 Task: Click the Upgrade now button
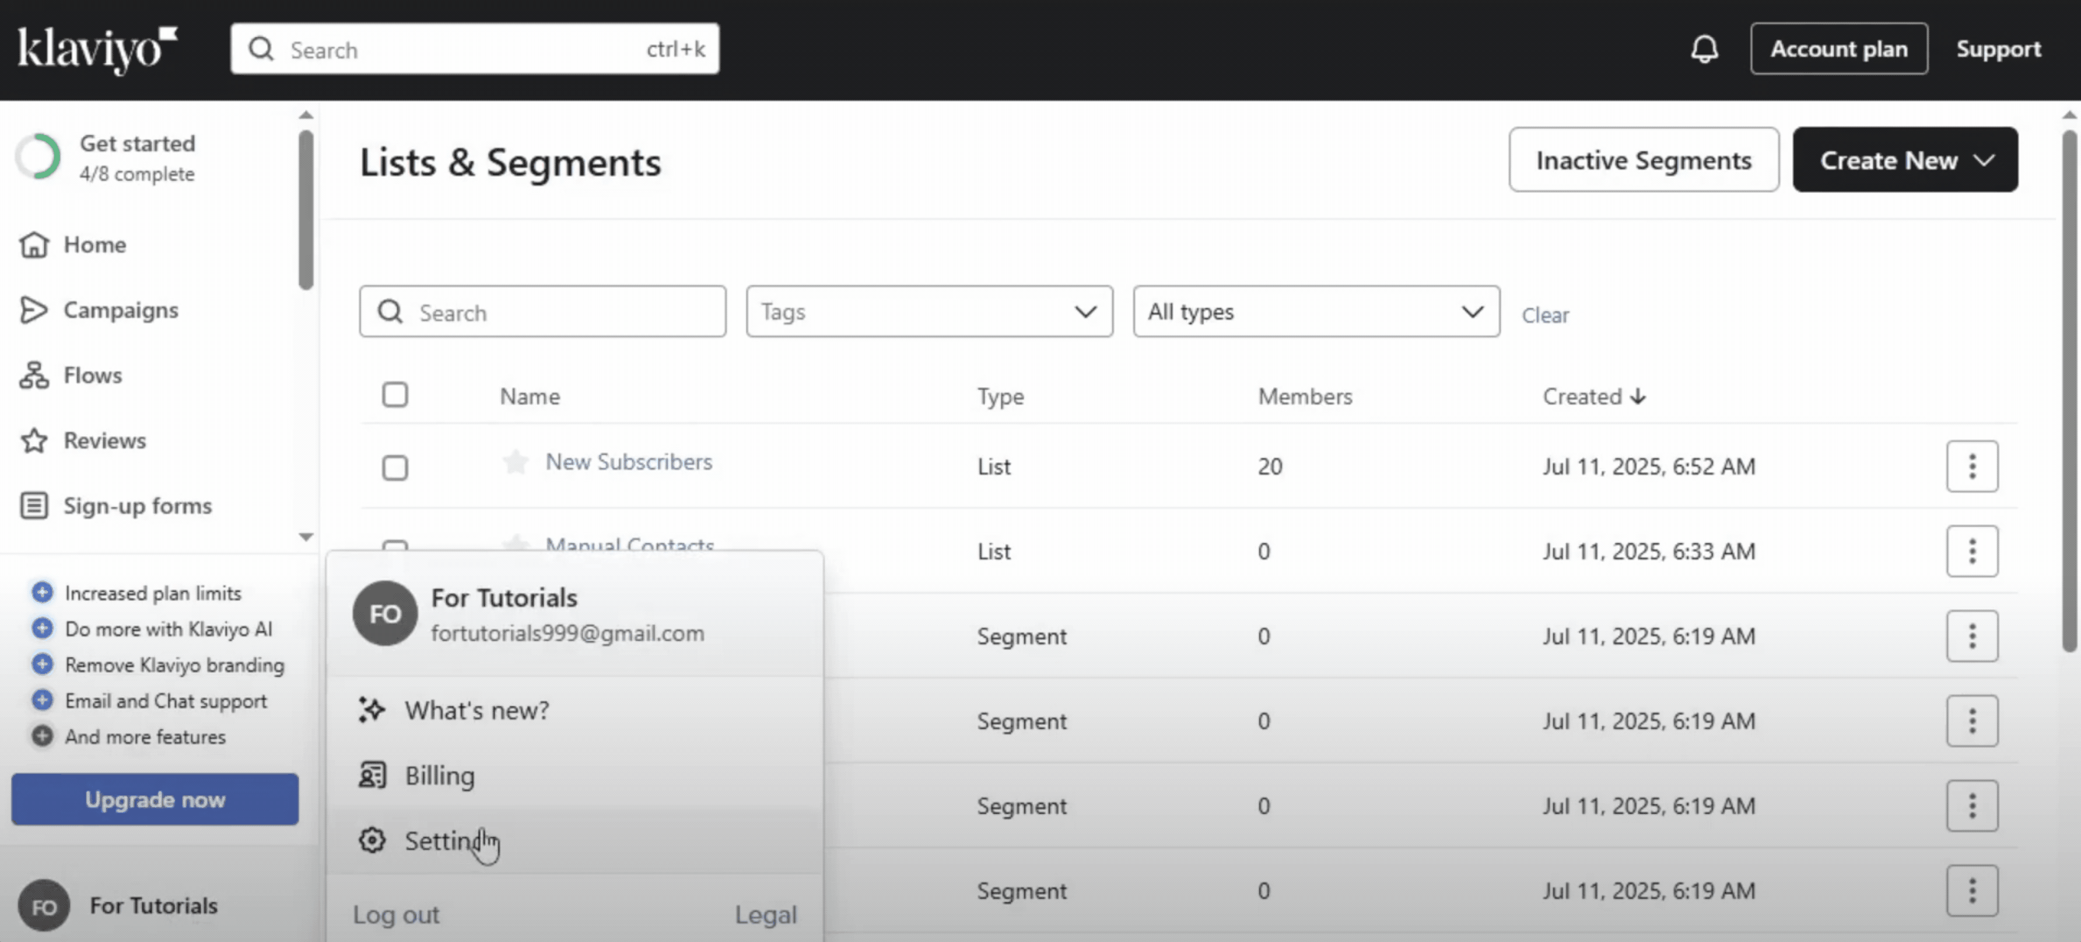click(x=155, y=799)
